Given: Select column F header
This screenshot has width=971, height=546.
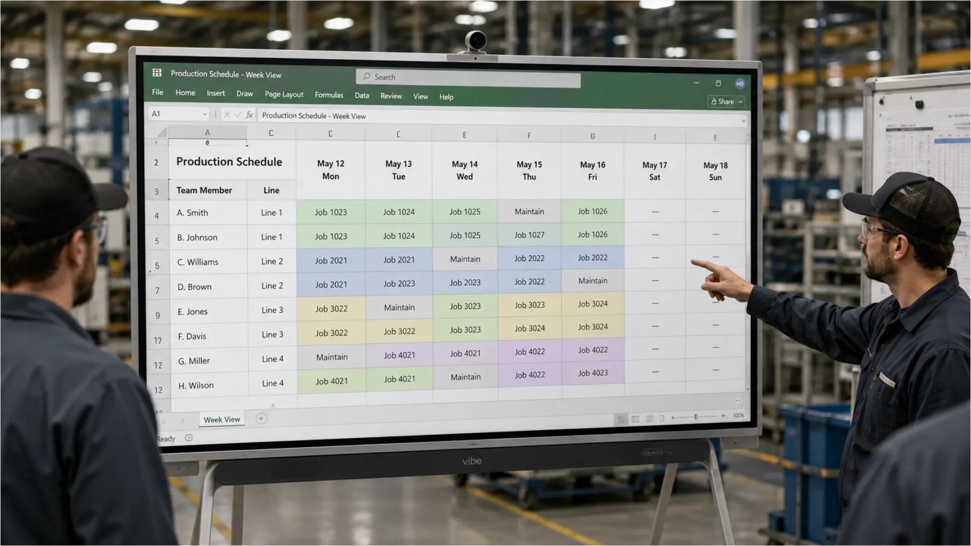Looking at the screenshot, I should (x=529, y=136).
